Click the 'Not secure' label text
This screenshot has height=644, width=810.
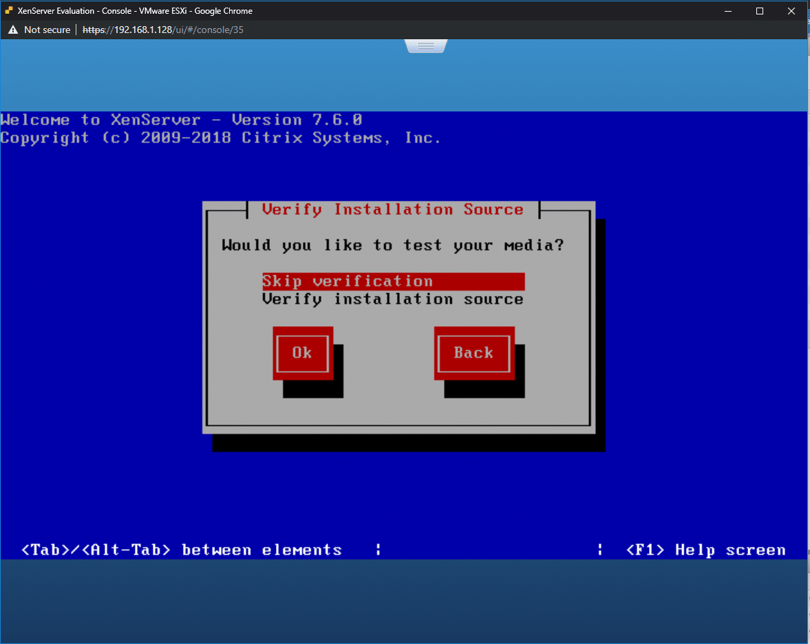[x=47, y=30]
